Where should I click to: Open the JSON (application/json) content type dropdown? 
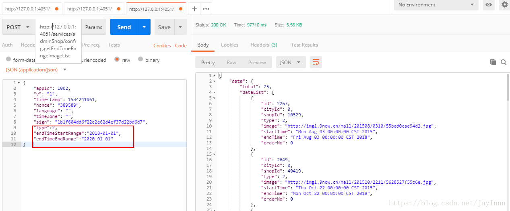point(36,70)
